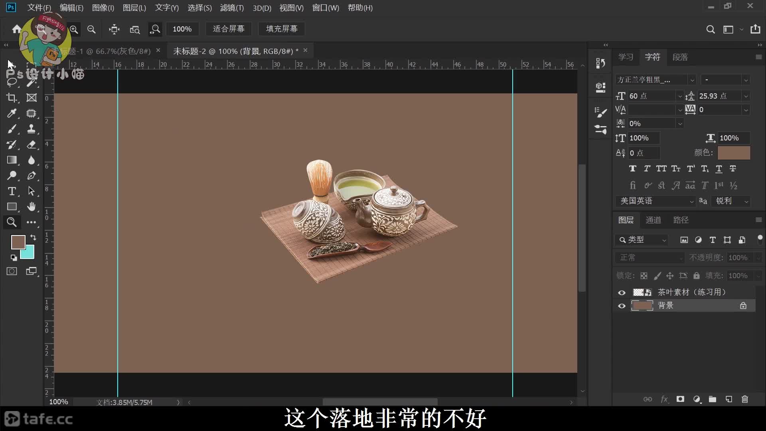This screenshot has height=431, width=766.
Task: Select the Path Selection tool
Action: click(x=31, y=191)
